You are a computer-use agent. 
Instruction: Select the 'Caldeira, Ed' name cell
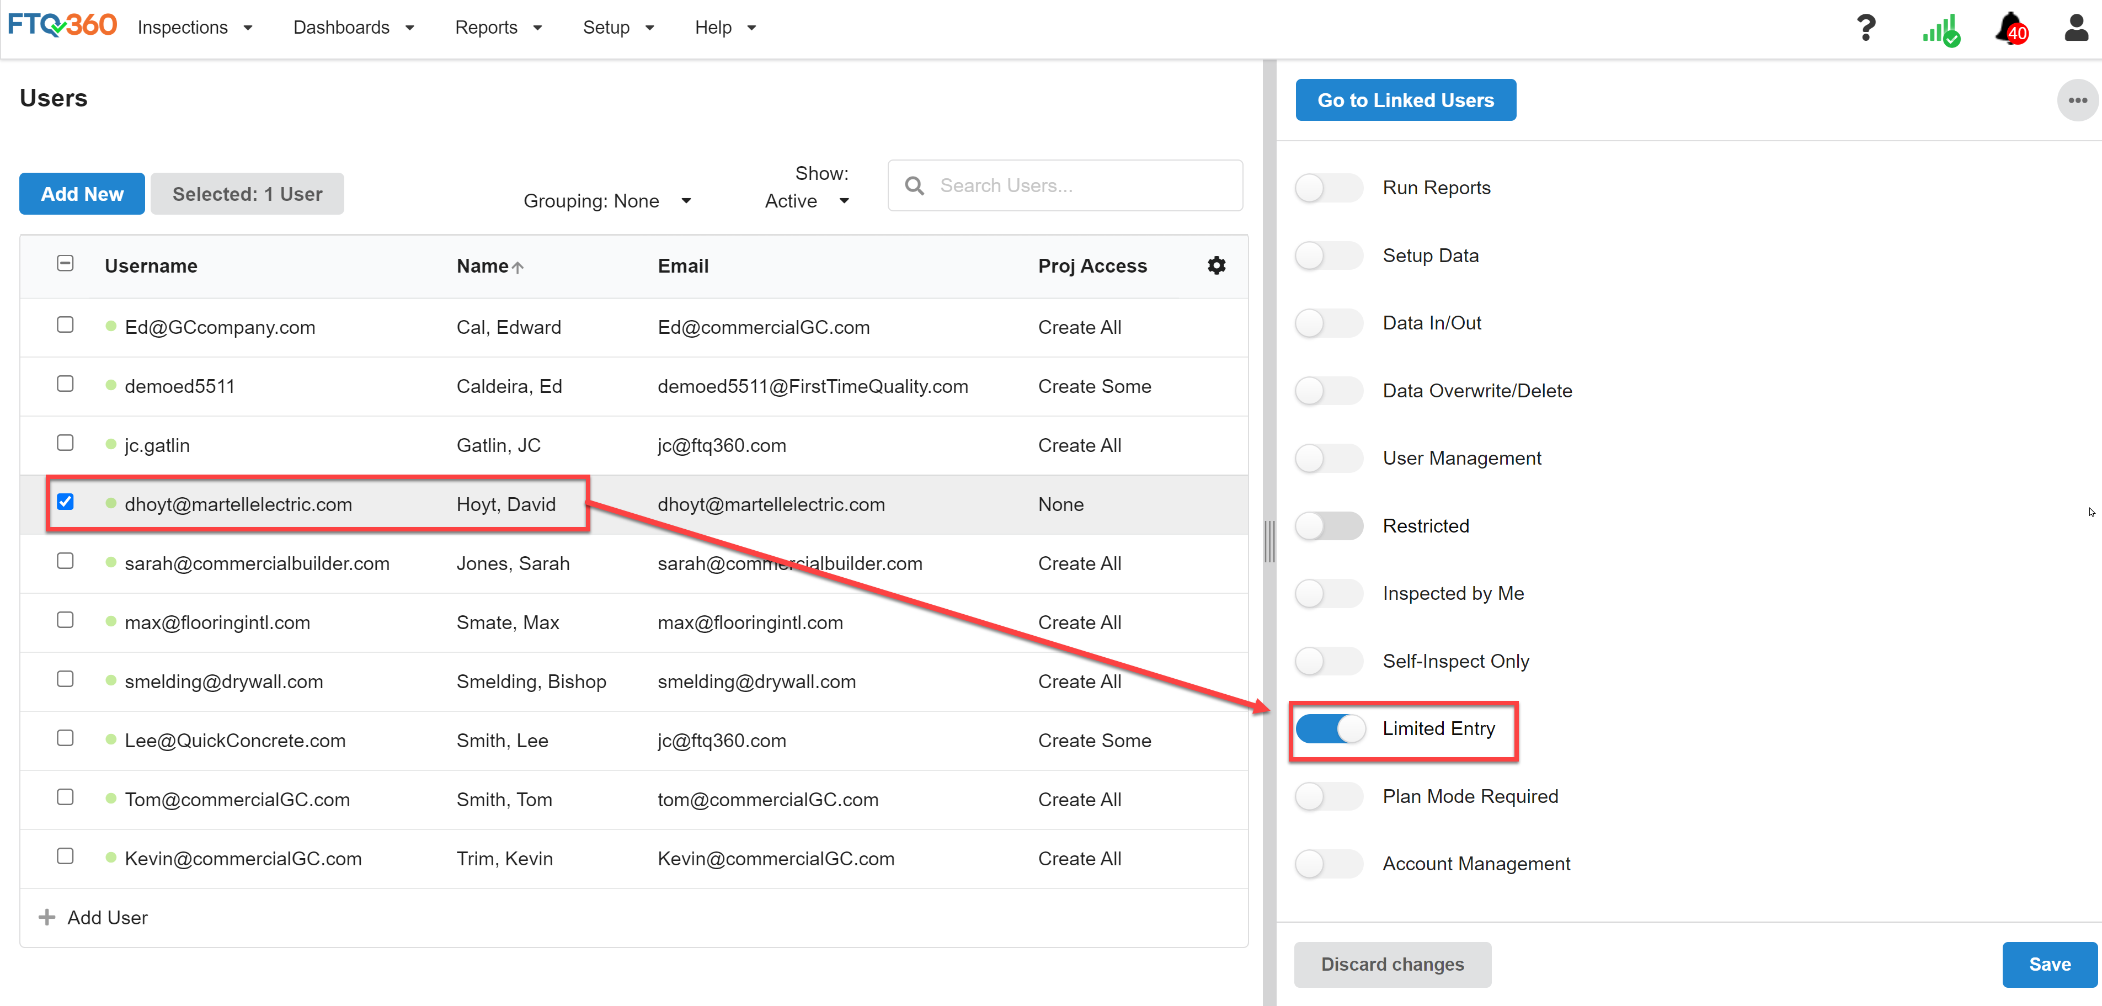[x=509, y=387]
